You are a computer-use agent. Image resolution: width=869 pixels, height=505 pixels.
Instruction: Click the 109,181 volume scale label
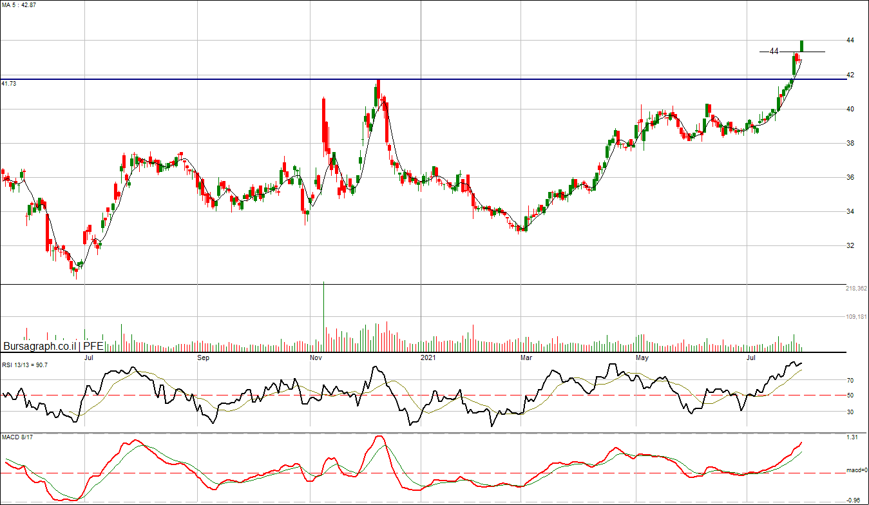tap(856, 317)
